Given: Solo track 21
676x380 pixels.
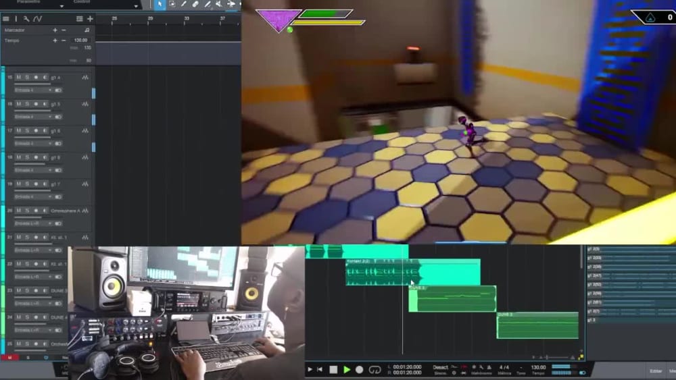Looking at the screenshot, I should pos(27,238).
